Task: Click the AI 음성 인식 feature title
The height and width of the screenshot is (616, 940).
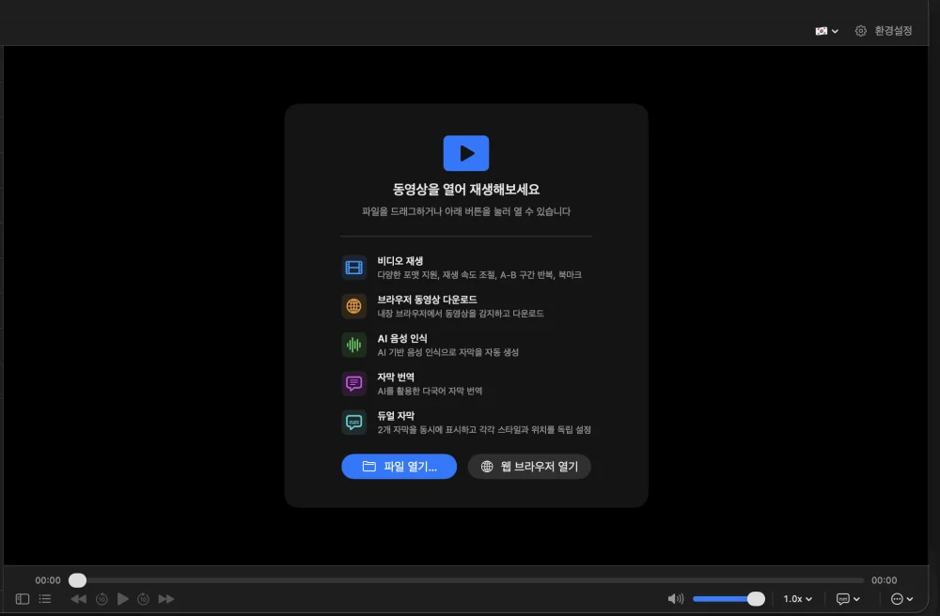Action: pyautogui.click(x=402, y=338)
